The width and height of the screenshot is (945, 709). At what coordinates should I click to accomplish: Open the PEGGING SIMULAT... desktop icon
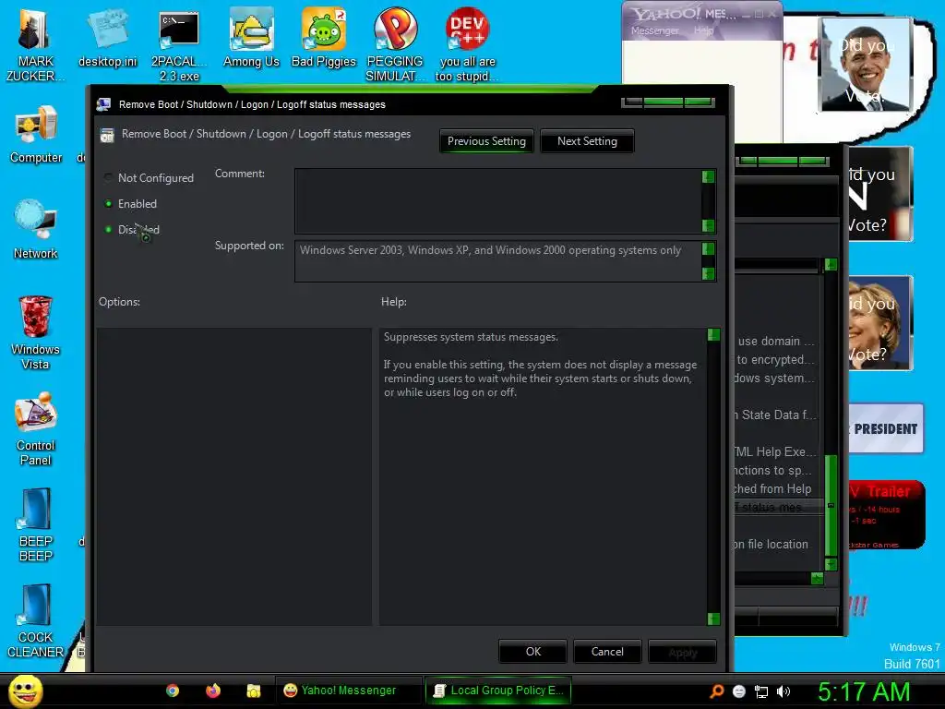[x=395, y=44]
